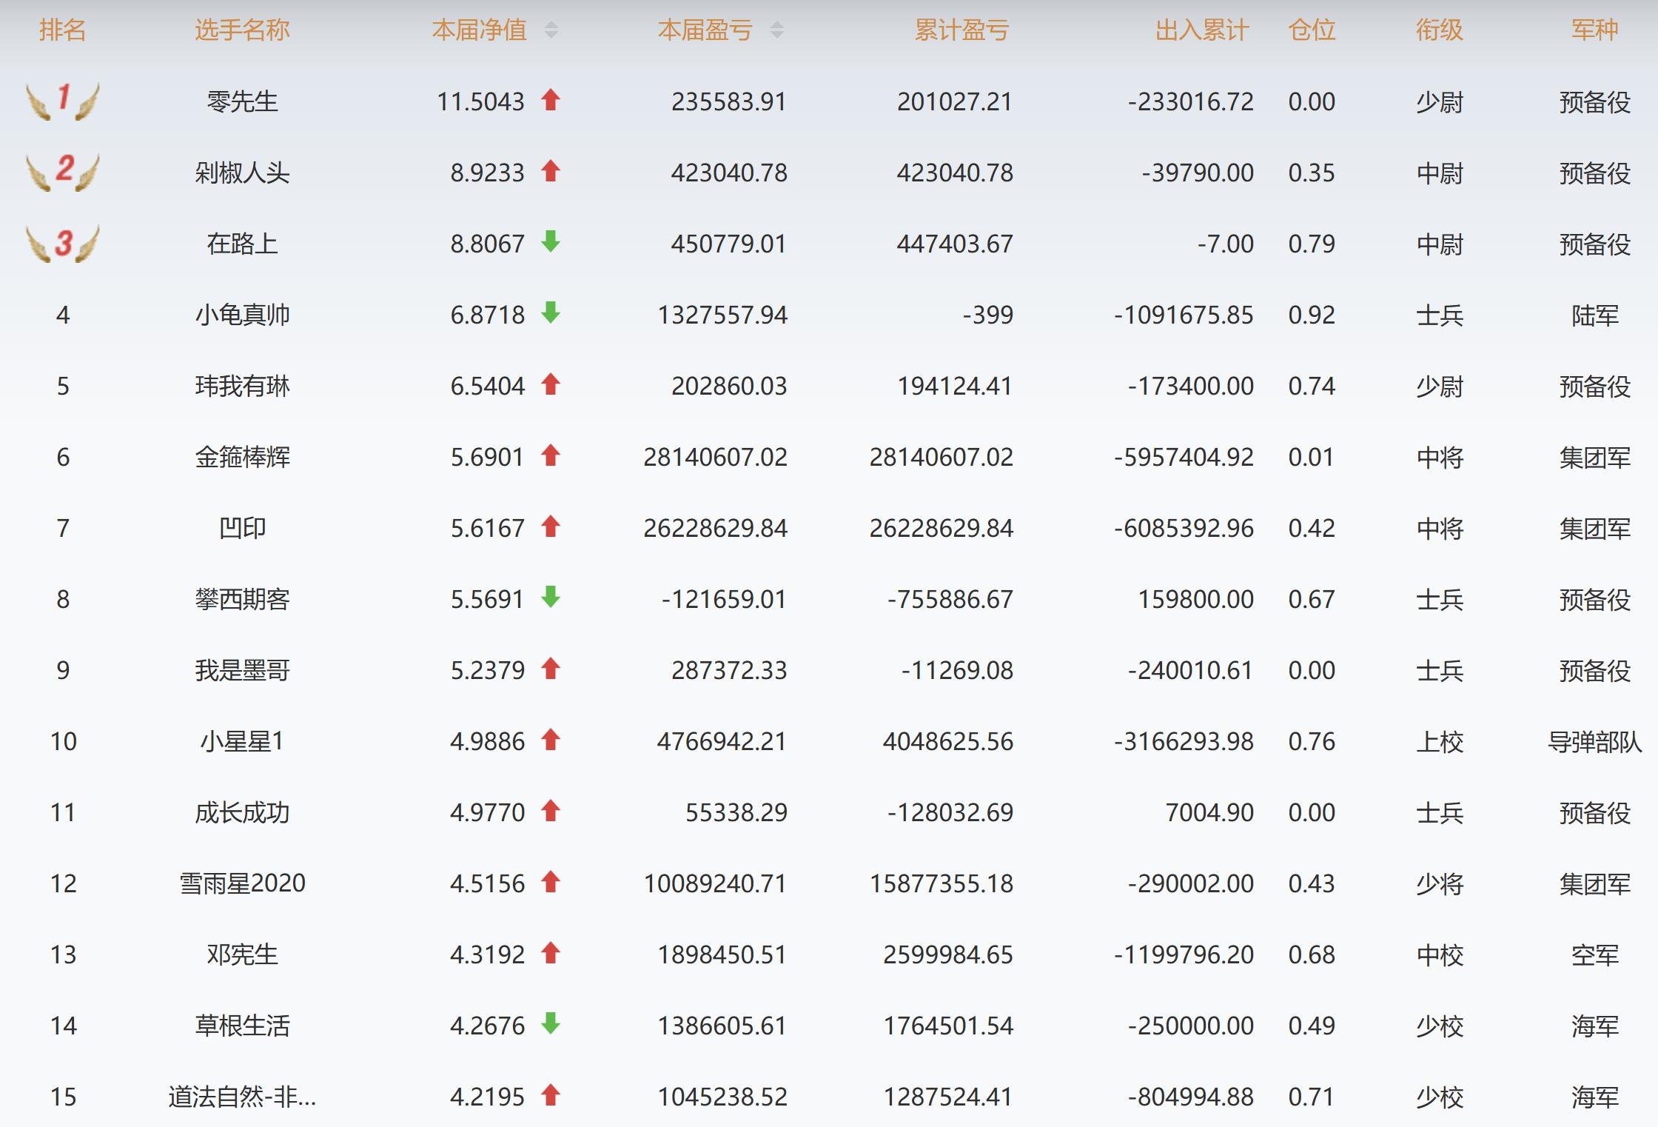Toggle the sort arrows next to 本届盈亏

pos(776,30)
